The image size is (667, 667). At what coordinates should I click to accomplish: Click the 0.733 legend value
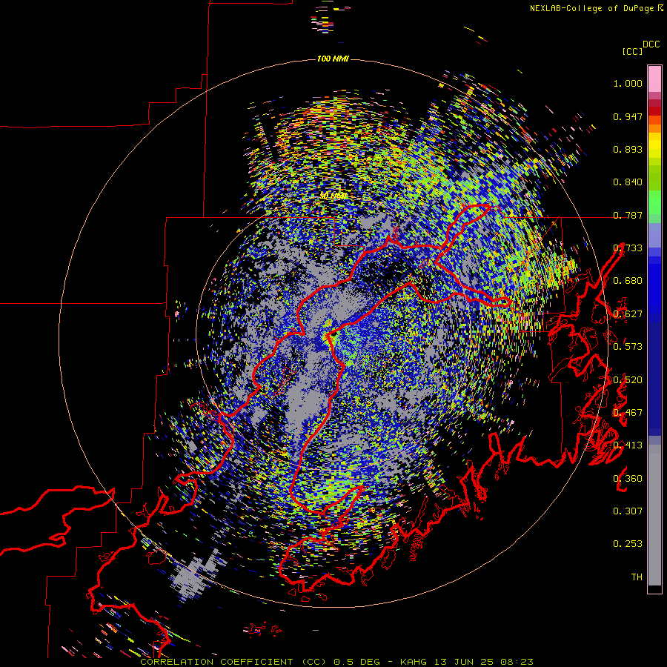628,248
